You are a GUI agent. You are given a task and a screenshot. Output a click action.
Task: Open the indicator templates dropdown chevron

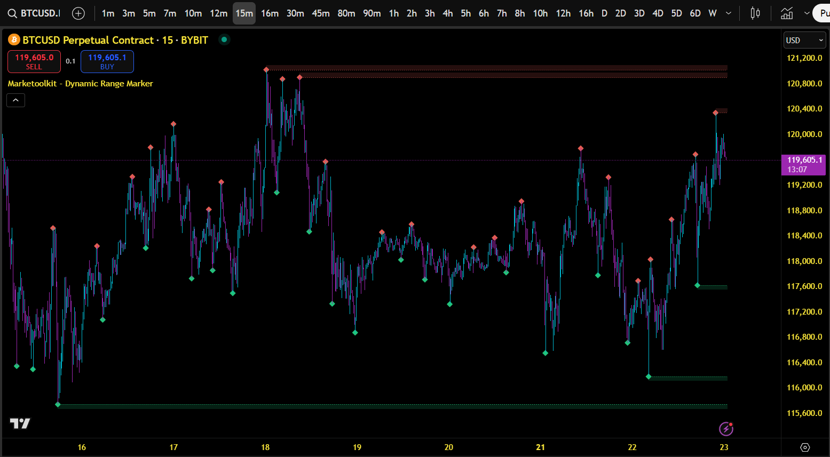pyautogui.click(x=807, y=13)
